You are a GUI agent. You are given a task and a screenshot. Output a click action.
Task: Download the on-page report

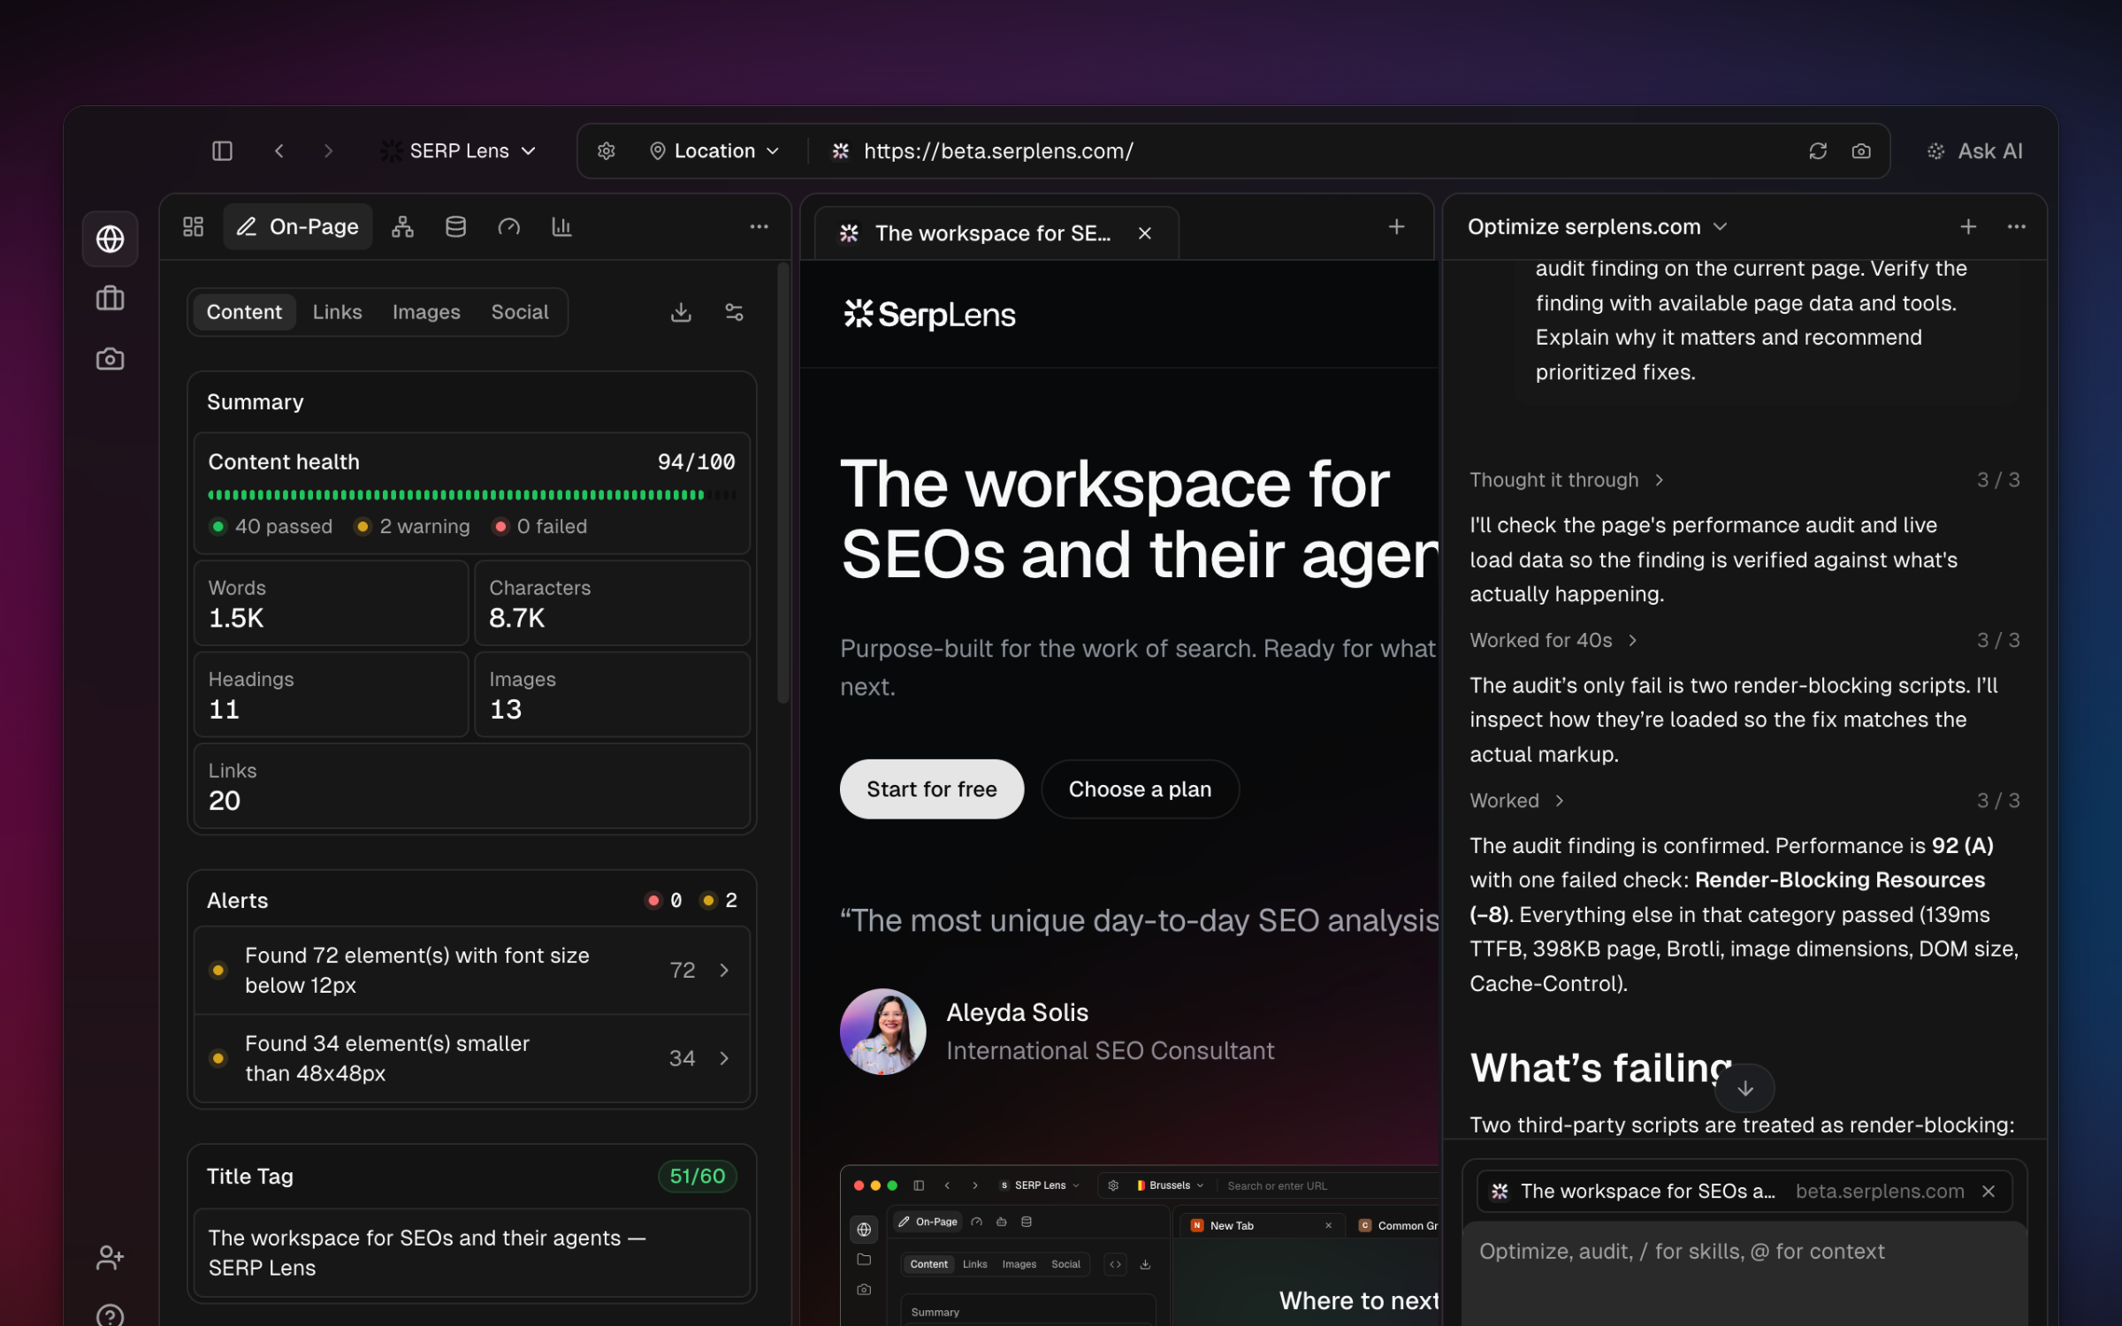(681, 312)
